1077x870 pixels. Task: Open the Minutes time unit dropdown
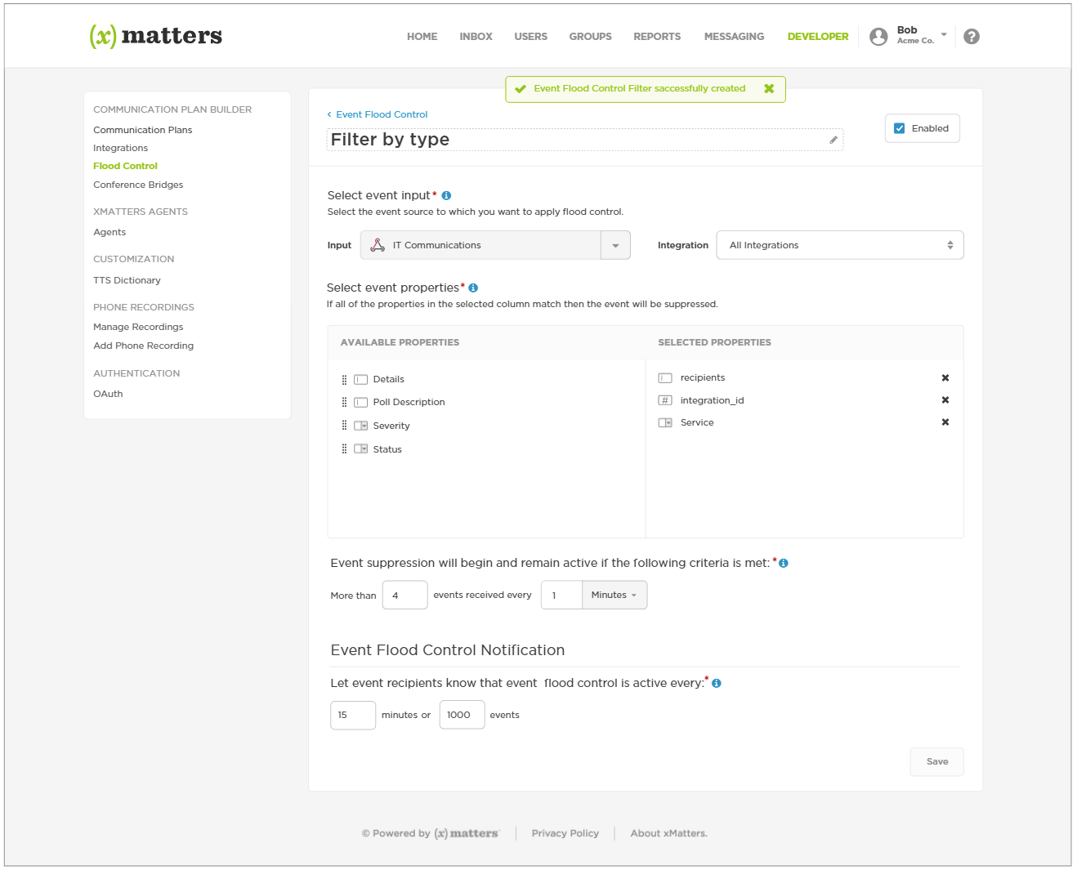tap(614, 595)
